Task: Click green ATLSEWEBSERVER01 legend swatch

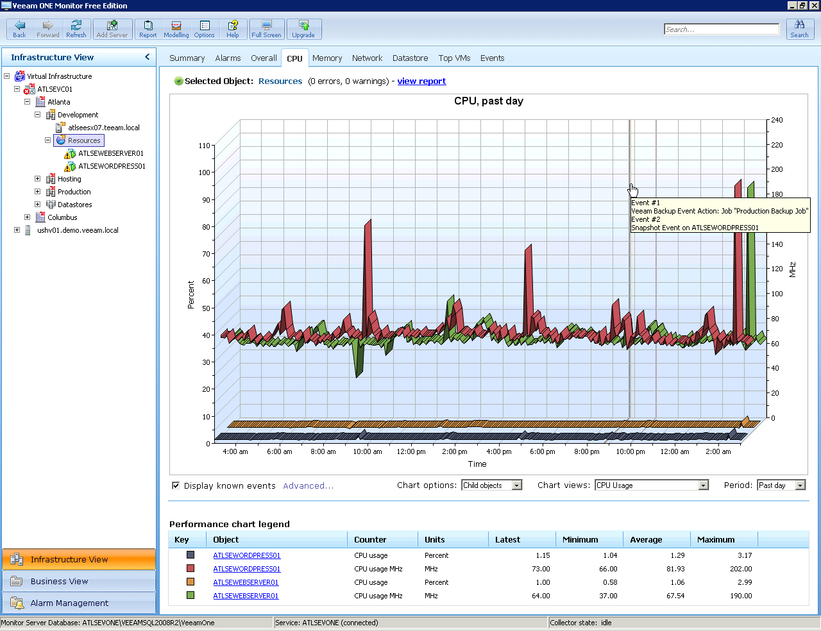Action: [x=190, y=596]
